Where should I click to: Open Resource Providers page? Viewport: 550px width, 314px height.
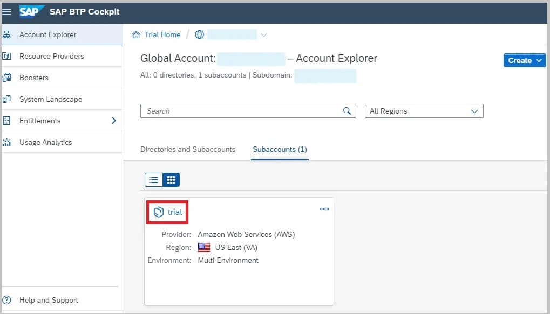click(62, 56)
